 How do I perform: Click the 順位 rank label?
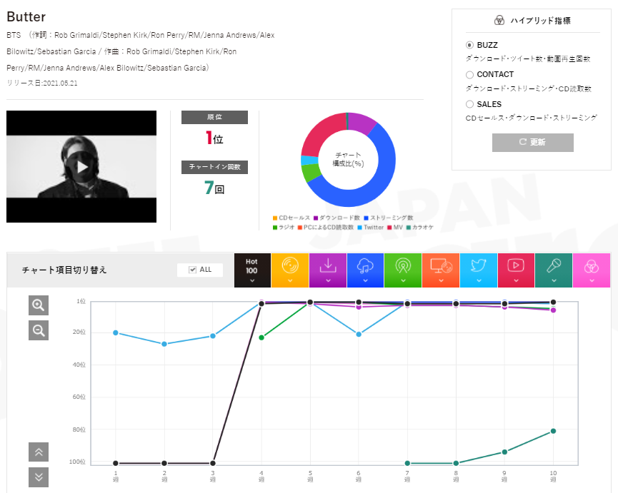coord(215,117)
